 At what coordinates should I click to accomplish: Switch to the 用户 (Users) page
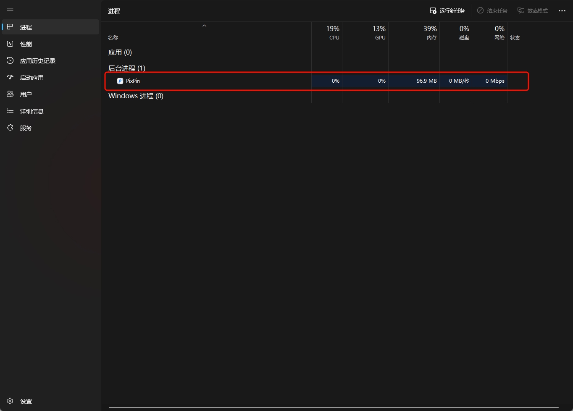tap(26, 94)
